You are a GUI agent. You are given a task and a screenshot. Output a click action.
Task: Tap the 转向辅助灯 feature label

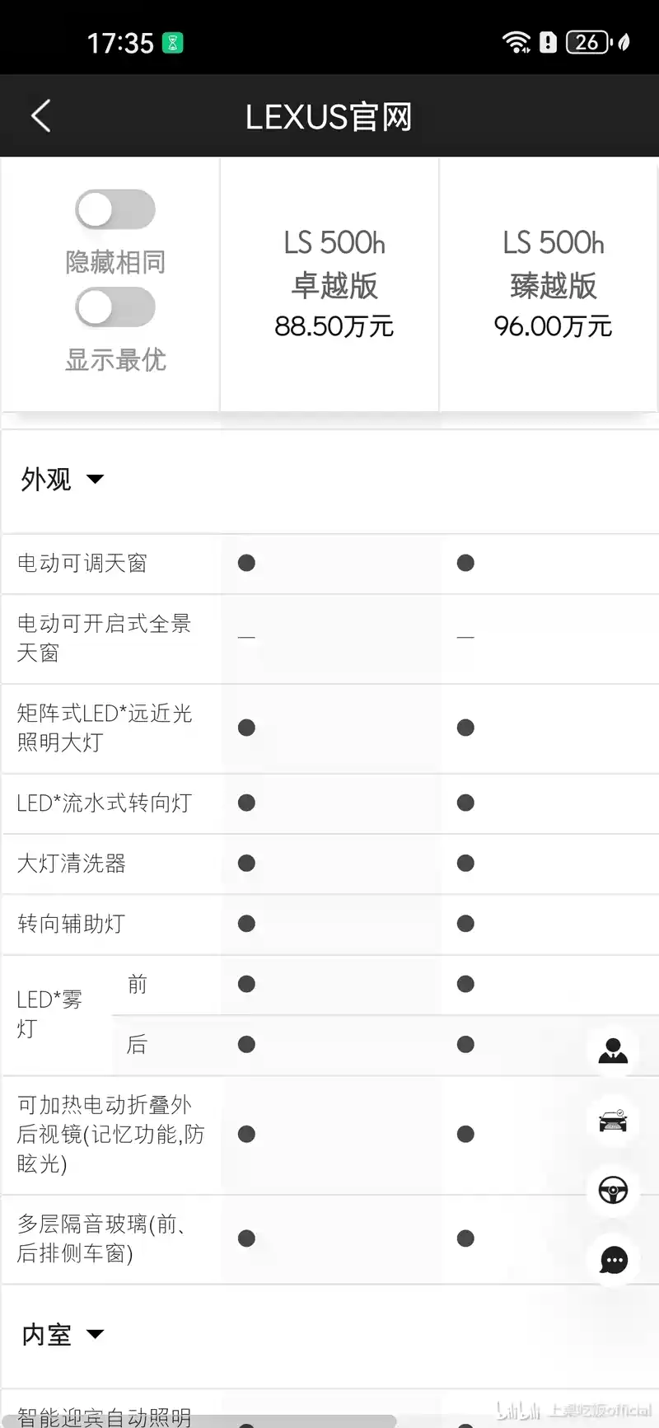[72, 924]
